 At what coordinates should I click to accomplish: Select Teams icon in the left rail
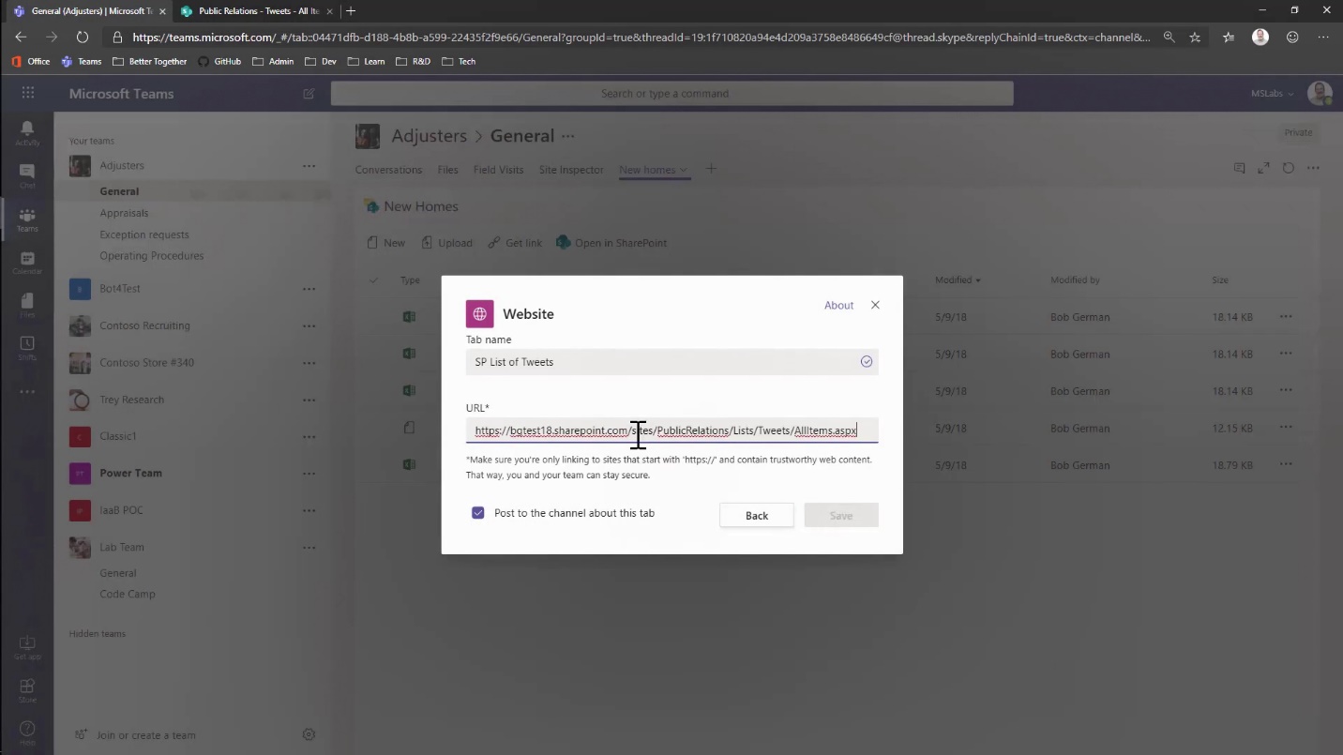tap(27, 219)
